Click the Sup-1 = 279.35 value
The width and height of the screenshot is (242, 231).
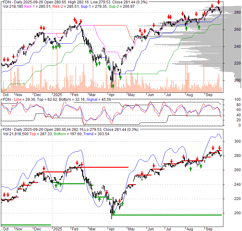click(x=94, y=7)
